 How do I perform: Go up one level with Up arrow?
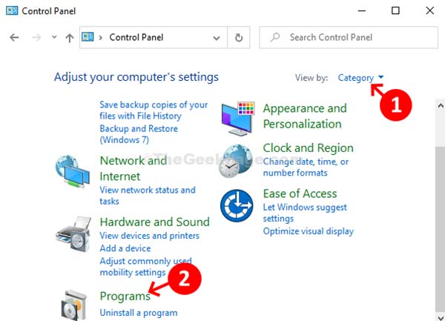(70, 37)
